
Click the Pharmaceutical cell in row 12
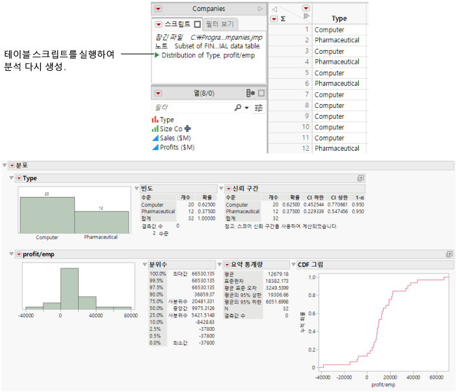pos(337,148)
